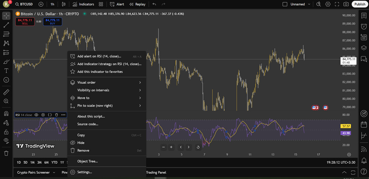This screenshot has height=179, width=369.
Task: Choose Add indicator/strategy on RSI
Action: [107, 64]
